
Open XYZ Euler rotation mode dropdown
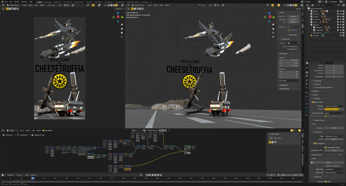tap(289, 81)
